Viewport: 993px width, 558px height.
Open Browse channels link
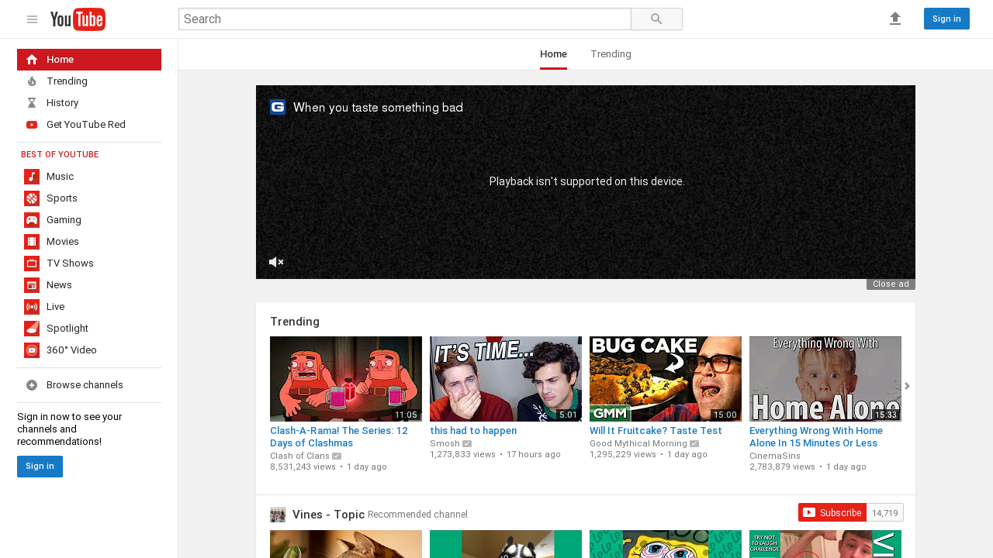point(89,385)
